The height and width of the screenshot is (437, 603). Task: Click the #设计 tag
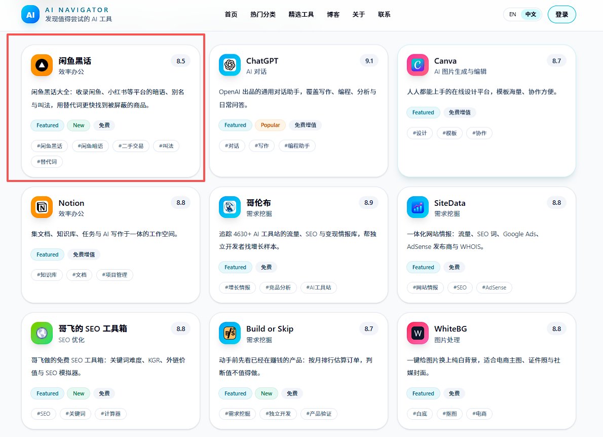point(420,133)
